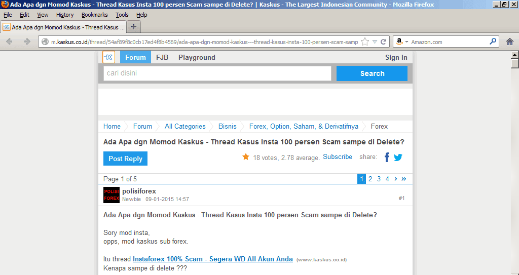The height and width of the screenshot is (275, 519).
Task: Open the polisiforex avatar image
Action: click(x=112, y=195)
